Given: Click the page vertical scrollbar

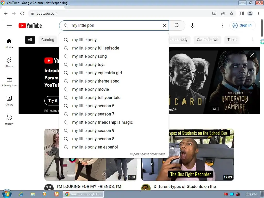Looking at the screenshot, I should click(x=262, y=28).
